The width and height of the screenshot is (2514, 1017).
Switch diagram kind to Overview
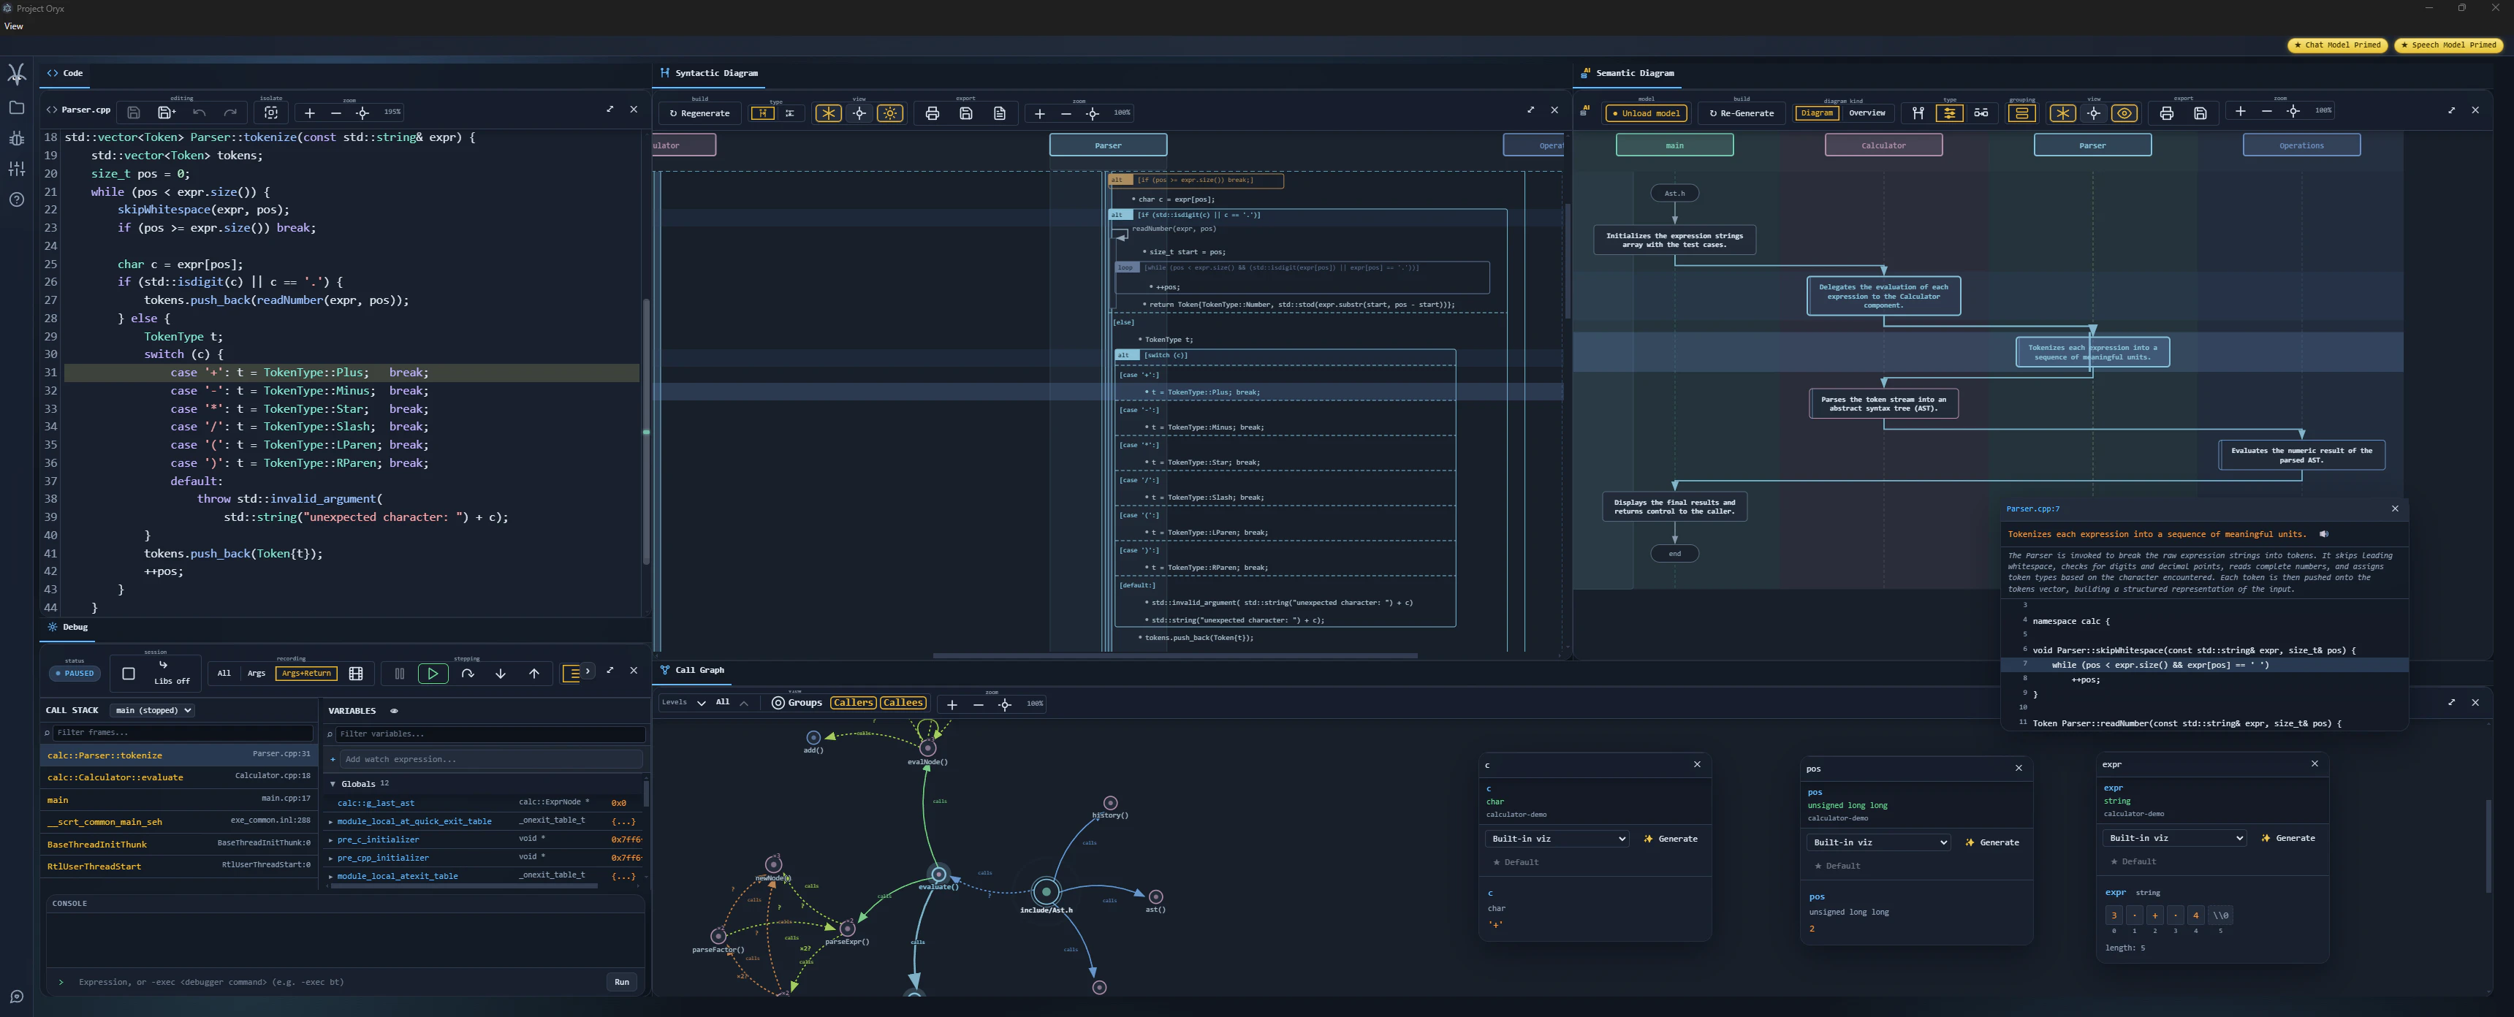click(1867, 113)
